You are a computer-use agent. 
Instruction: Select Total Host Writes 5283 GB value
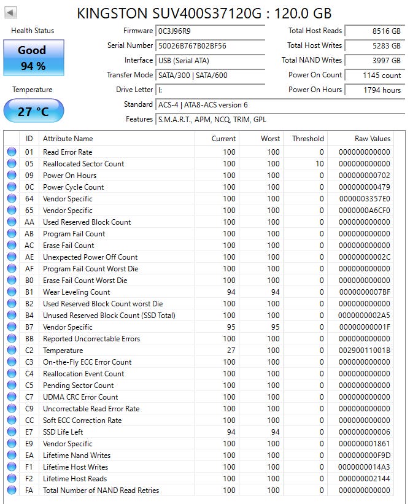[374, 46]
